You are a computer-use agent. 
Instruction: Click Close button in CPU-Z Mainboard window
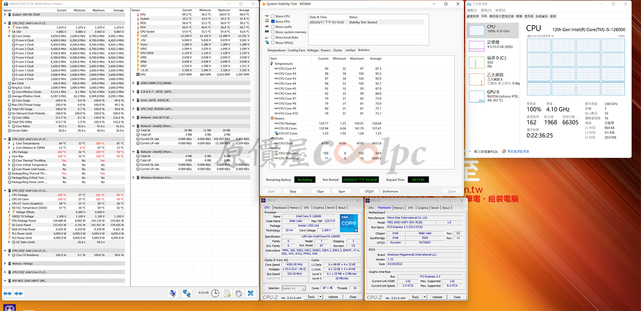pyautogui.click(x=457, y=297)
